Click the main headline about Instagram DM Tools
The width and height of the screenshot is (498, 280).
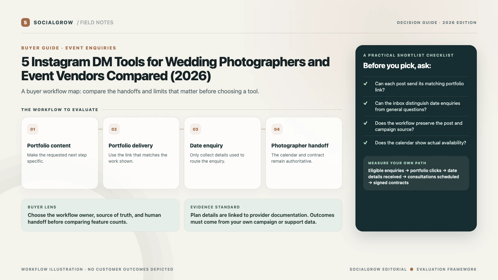(175, 69)
